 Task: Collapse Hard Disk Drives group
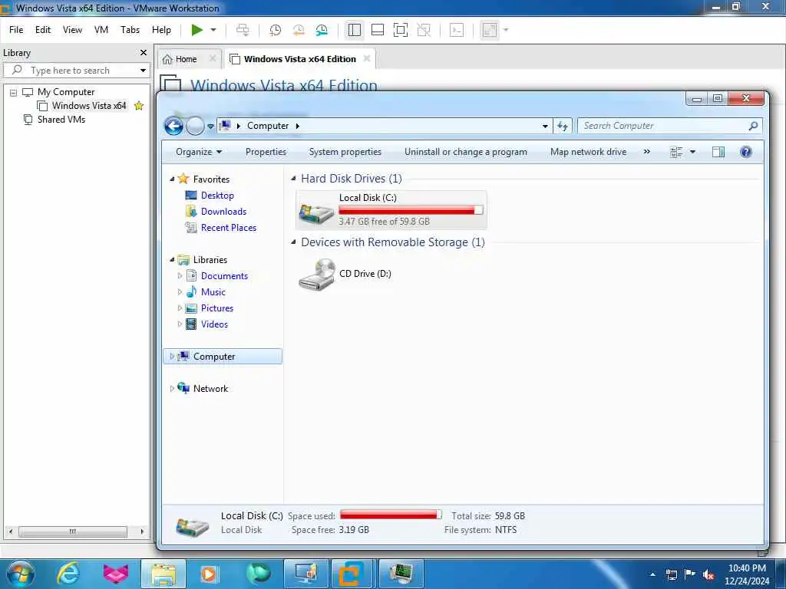tap(294, 179)
